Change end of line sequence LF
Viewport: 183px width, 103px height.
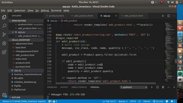(140, 101)
